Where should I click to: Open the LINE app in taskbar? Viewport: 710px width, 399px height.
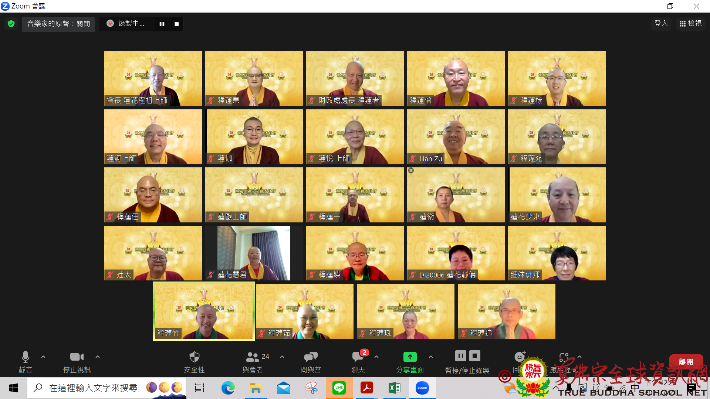pos(339,388)
